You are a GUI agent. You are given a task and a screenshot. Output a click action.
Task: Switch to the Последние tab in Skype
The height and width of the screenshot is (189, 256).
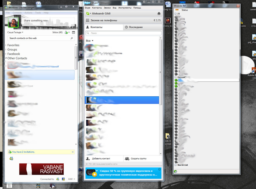coord(143,27)
